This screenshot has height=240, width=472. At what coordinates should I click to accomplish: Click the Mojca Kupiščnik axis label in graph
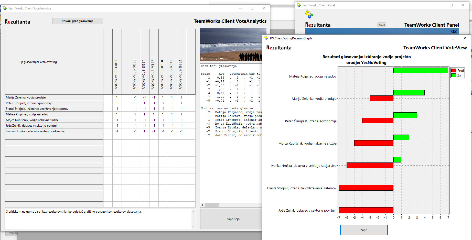click(307, 143)
